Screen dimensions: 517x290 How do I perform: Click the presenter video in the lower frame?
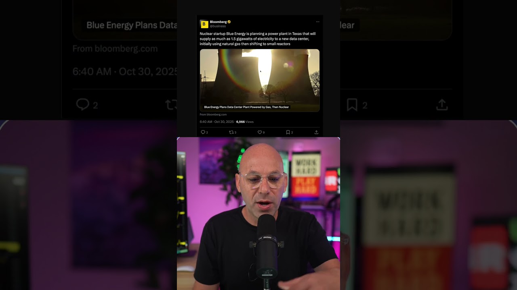[258, 213]
